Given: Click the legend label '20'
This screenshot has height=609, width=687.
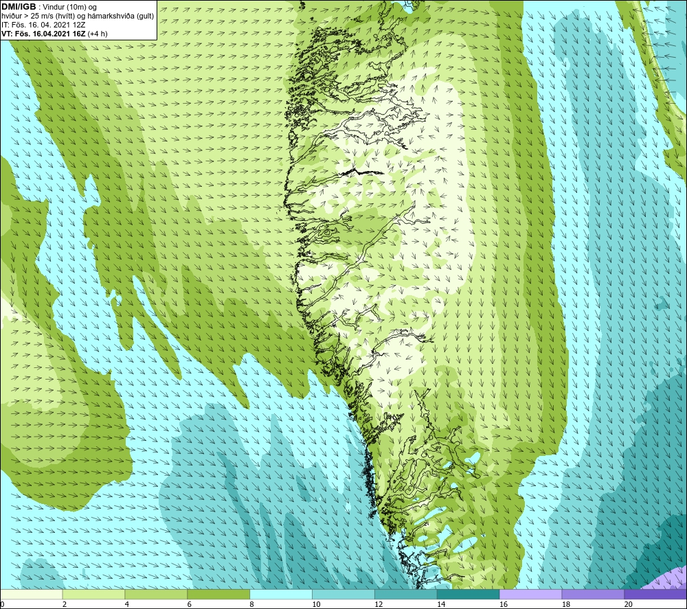Looking at the screenshot, I should click(x=629, y=604).
